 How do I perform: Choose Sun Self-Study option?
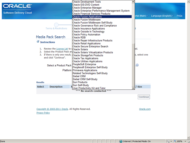point(102,85)
